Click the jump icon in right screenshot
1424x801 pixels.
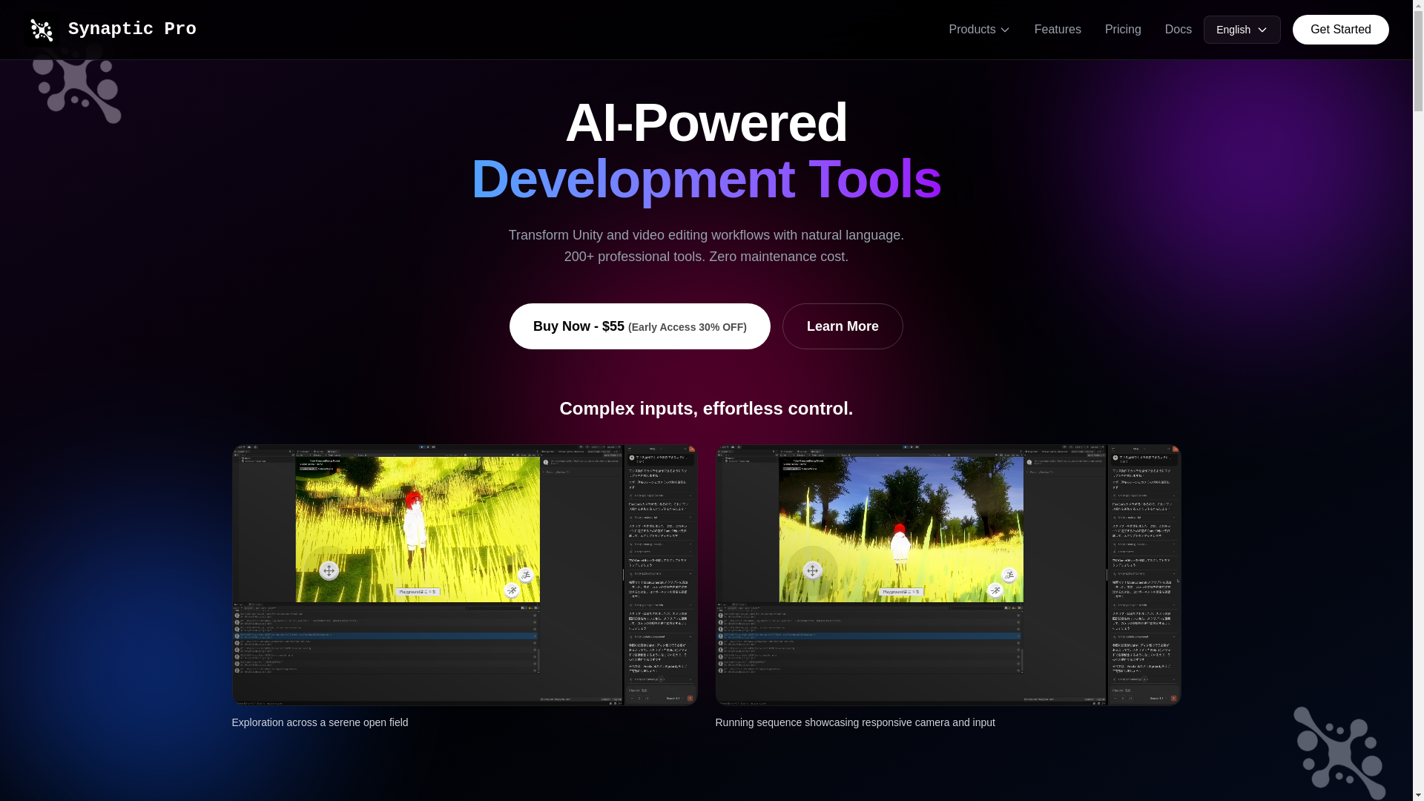(1009, 576)
